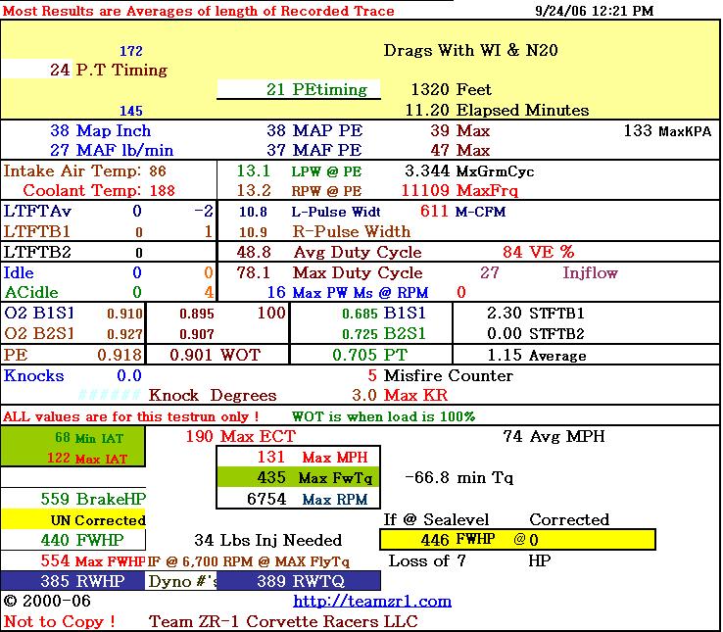Select the O2 B2S1 0.927 cell
Image resolution: width=723 pixels, height=632 pixels.
coord(73,333)
